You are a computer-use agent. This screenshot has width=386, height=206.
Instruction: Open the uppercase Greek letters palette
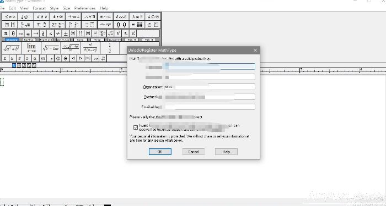[x=153, y=16]
